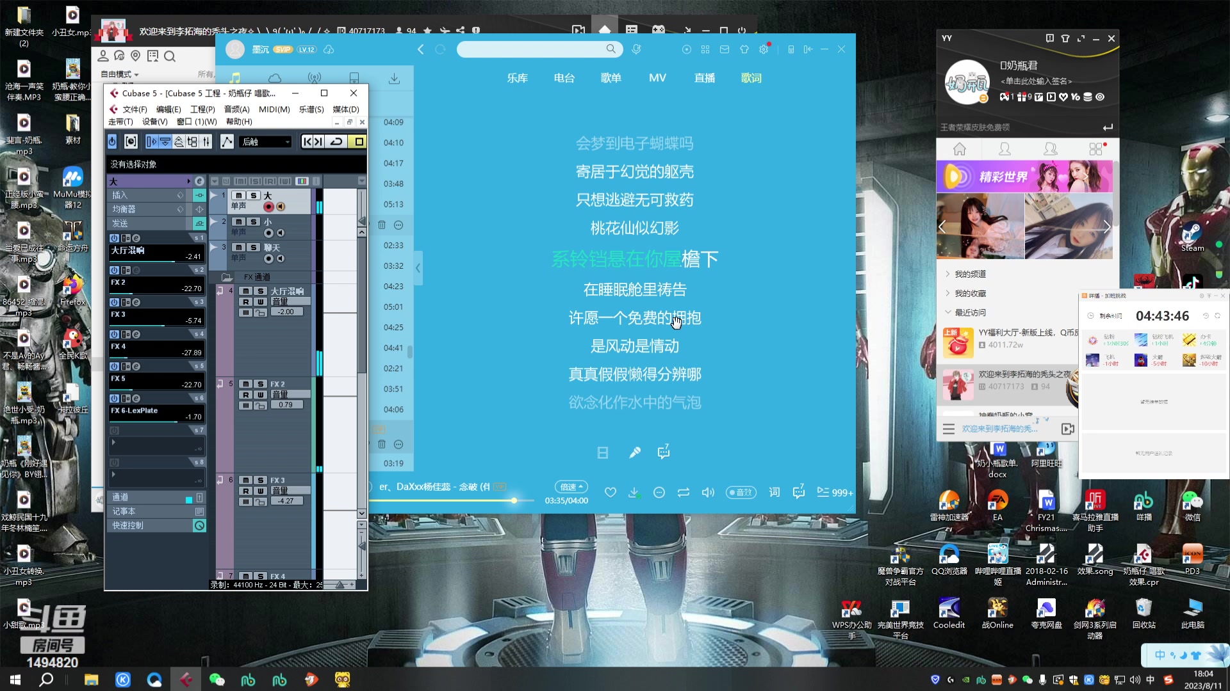Open comments bubble icon below lyrics
This screenshot has height=691, width=1230.
click(x=664, y=452)
